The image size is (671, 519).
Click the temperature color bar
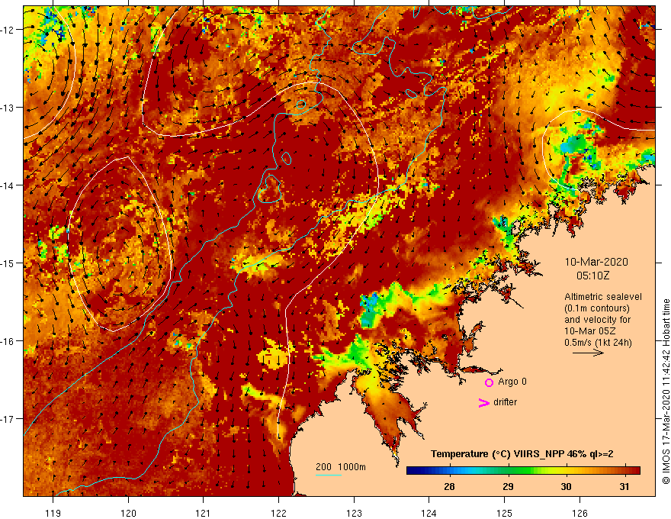[x=523, y=471]
